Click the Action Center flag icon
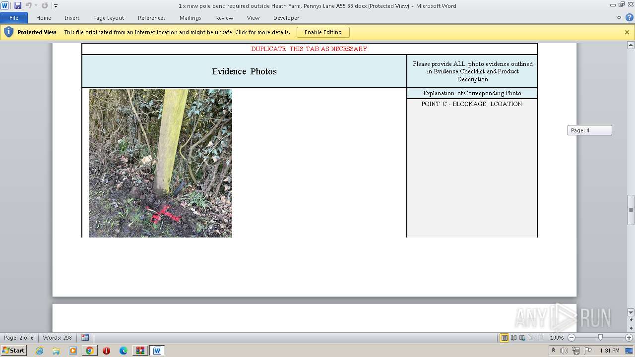The width and height of the screenshot is (635, 357). click(x=588, y=351)
